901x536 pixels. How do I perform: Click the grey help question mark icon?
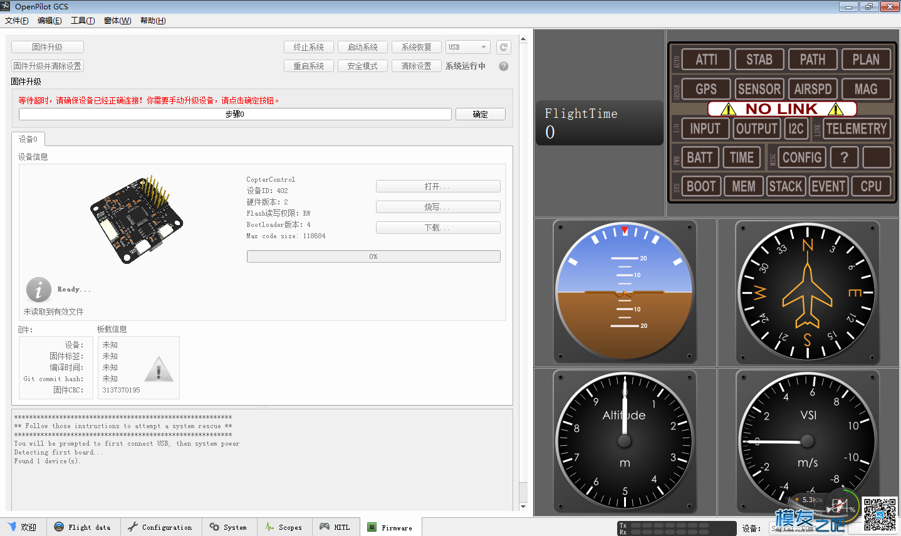point(504,66)
